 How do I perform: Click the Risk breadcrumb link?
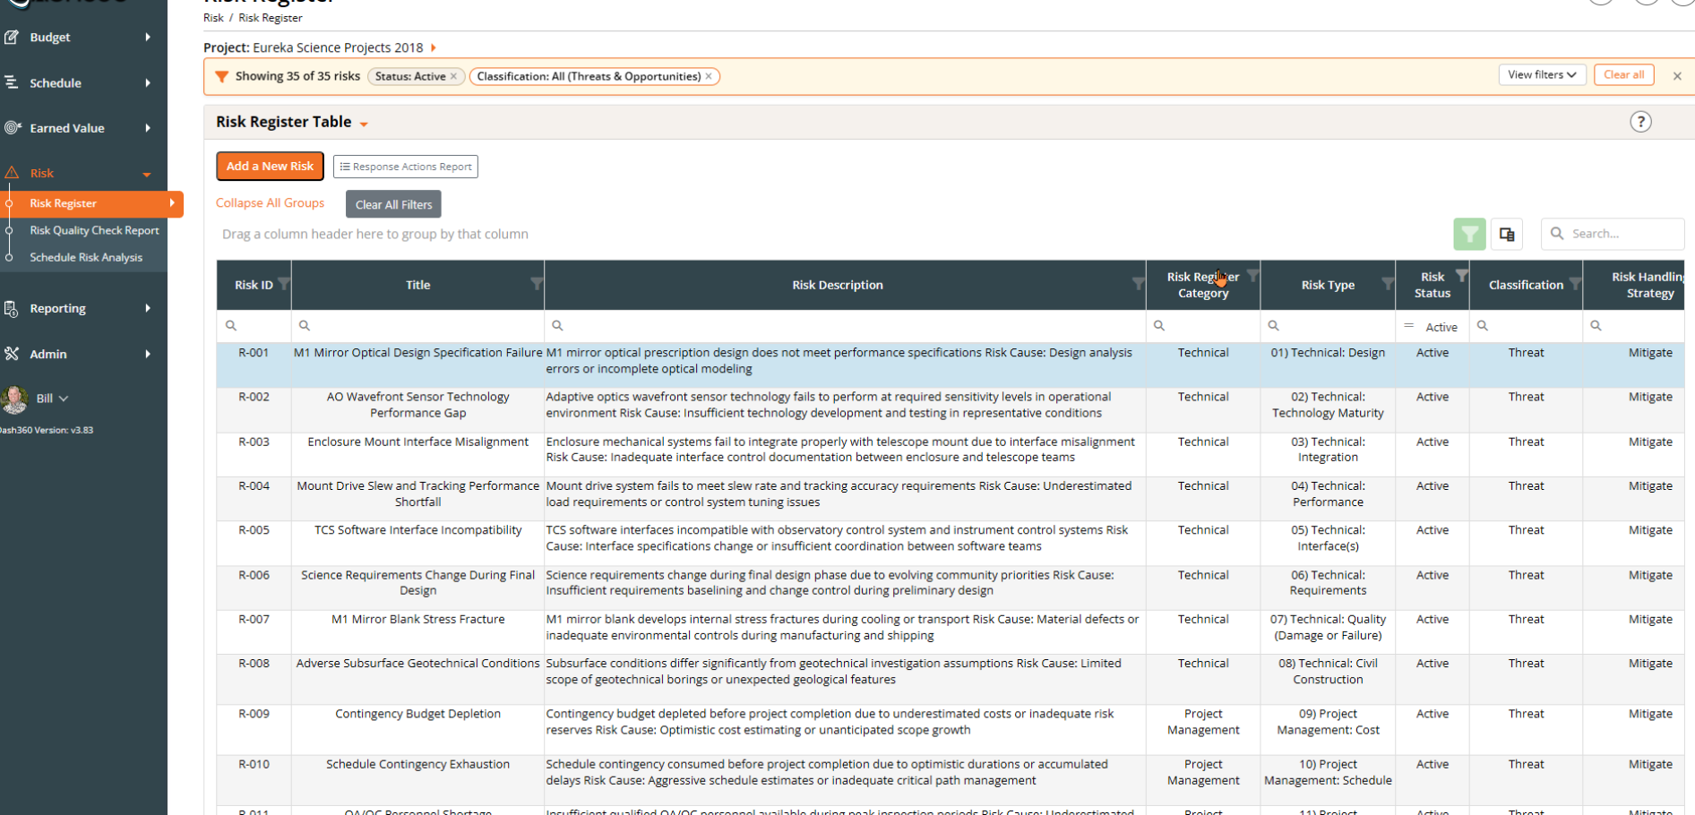[213, 18]
